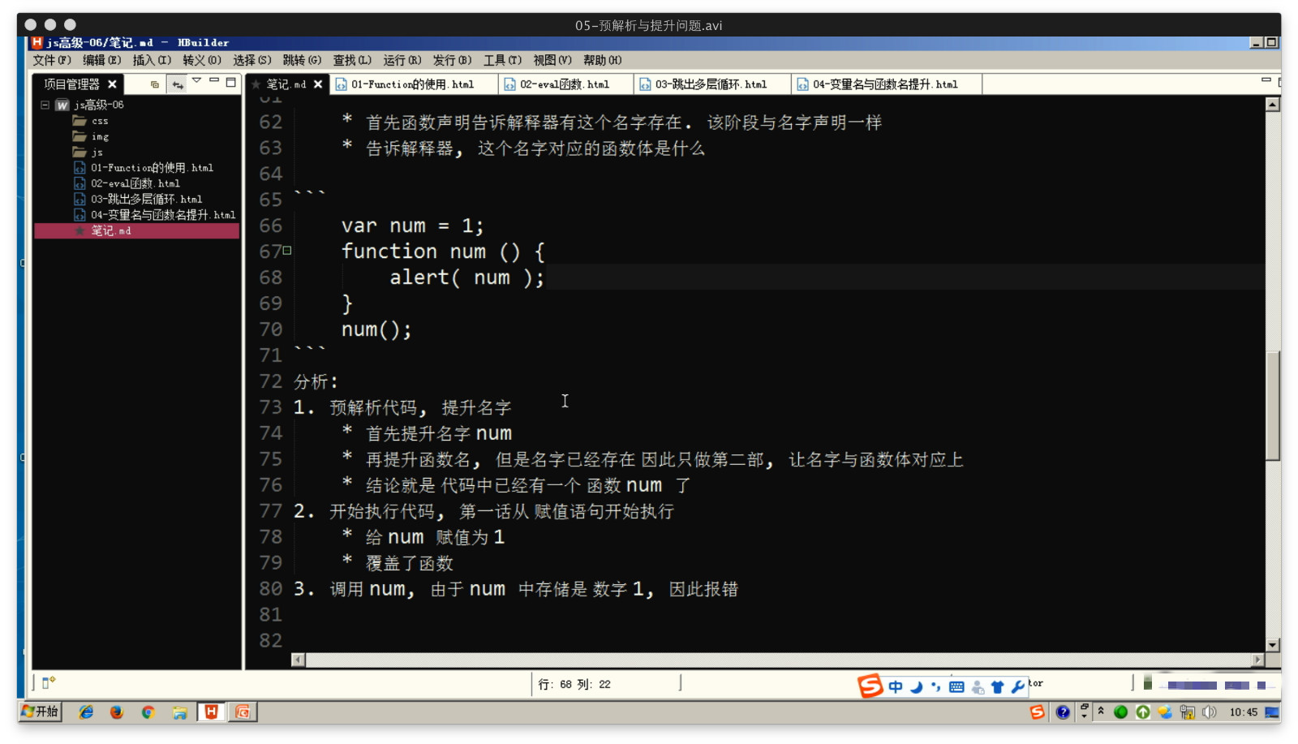The width and height of the screenshot is (1298, 744).
Task: Open Sogou skin shirt icon
Action: [997, 686]
